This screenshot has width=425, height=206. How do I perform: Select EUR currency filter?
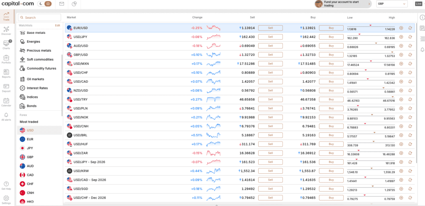tap(39, 139)
